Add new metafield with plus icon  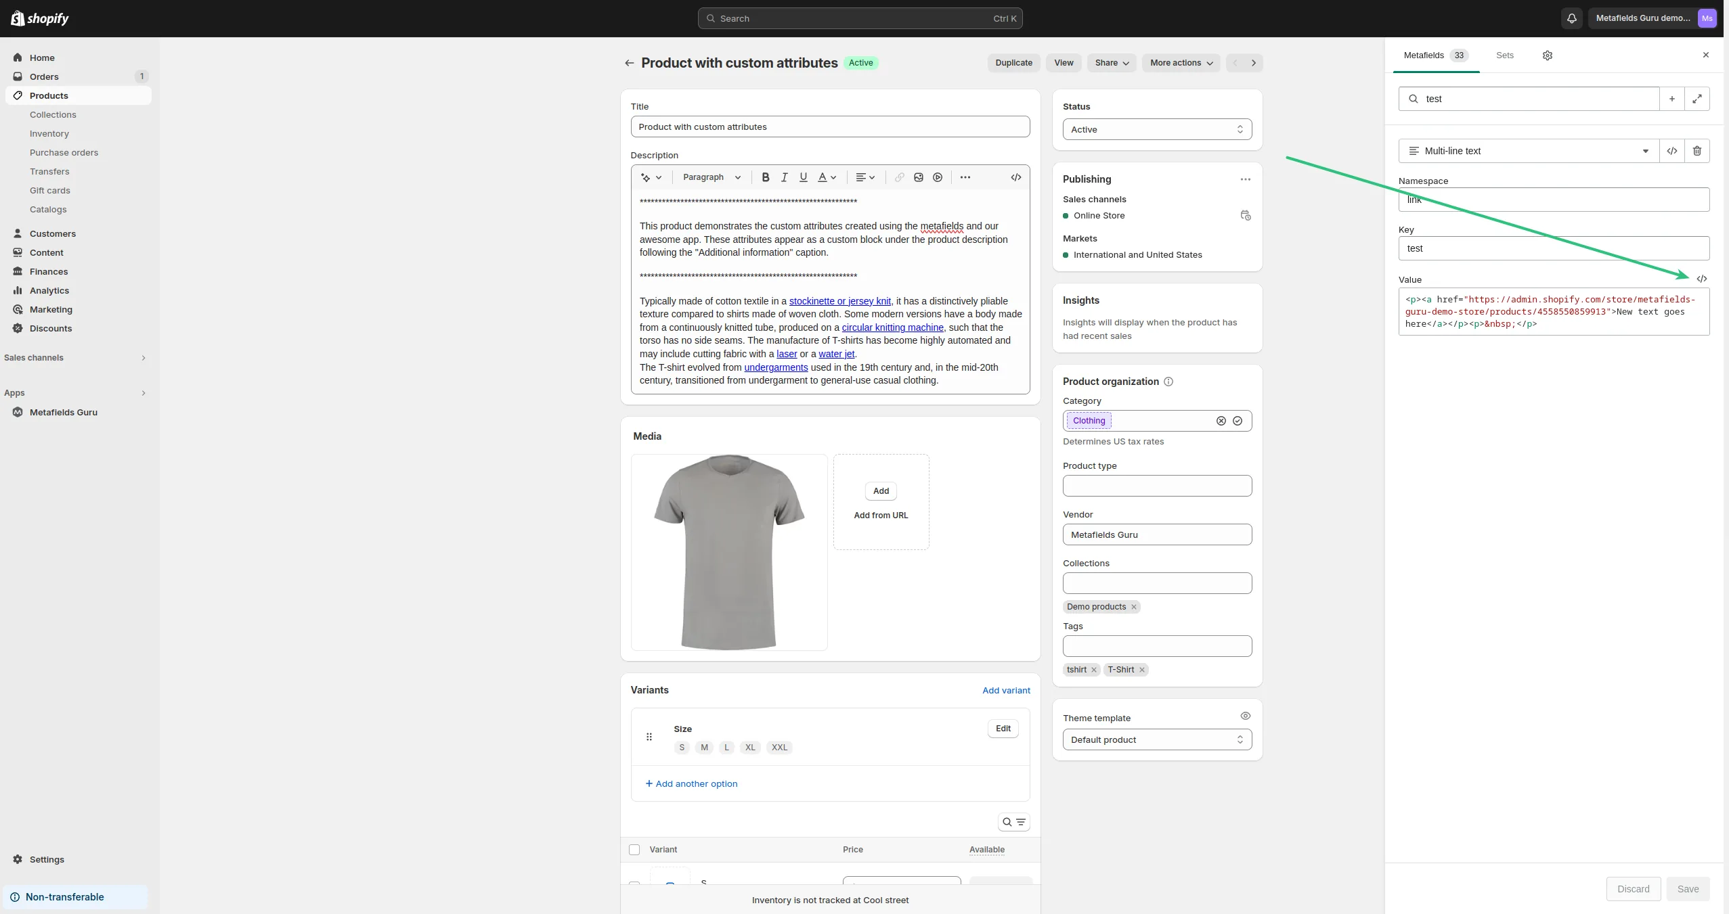(x=1671, y=99)
